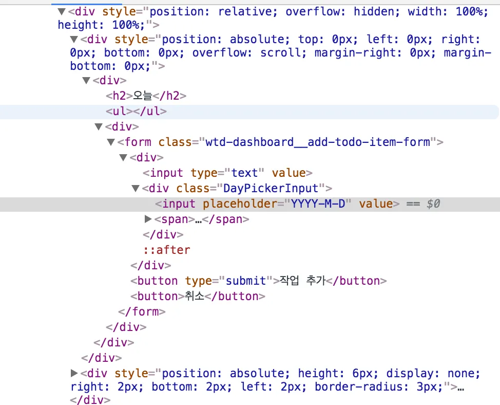Collapse the DayPickerInput div
The width and height of the screenshot is (500, 405).
135,188
